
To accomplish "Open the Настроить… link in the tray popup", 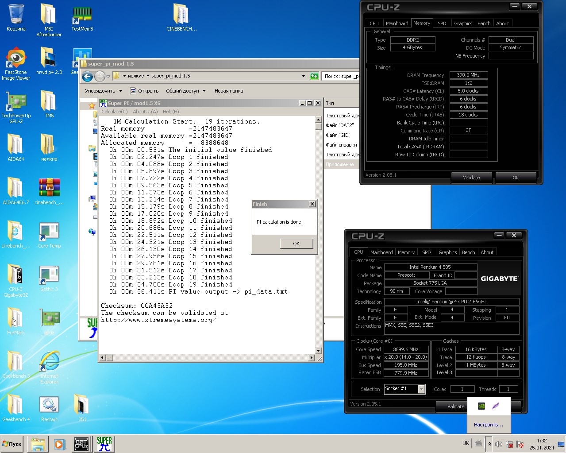I will pos(489,425).
